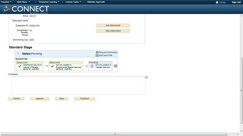Click the Home house icon
This screenshot has width=243, height=136.
[x=217, y=2]
